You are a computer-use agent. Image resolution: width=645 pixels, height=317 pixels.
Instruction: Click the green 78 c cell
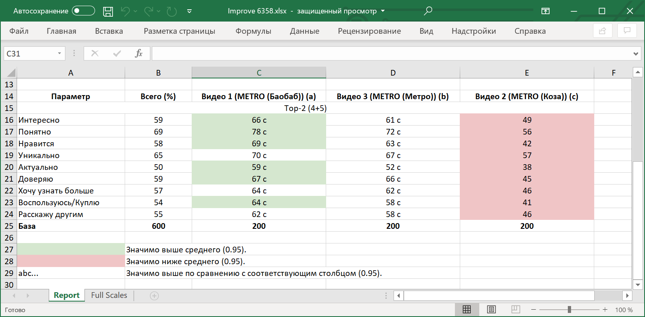[259, 132]
